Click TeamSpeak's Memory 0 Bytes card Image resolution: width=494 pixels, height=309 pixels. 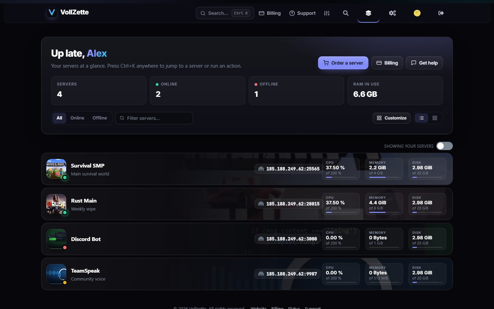(x=384, y=274)
